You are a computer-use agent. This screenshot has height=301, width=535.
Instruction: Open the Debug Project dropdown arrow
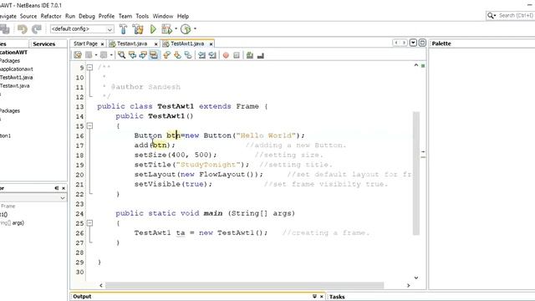[x=176, y=29]
